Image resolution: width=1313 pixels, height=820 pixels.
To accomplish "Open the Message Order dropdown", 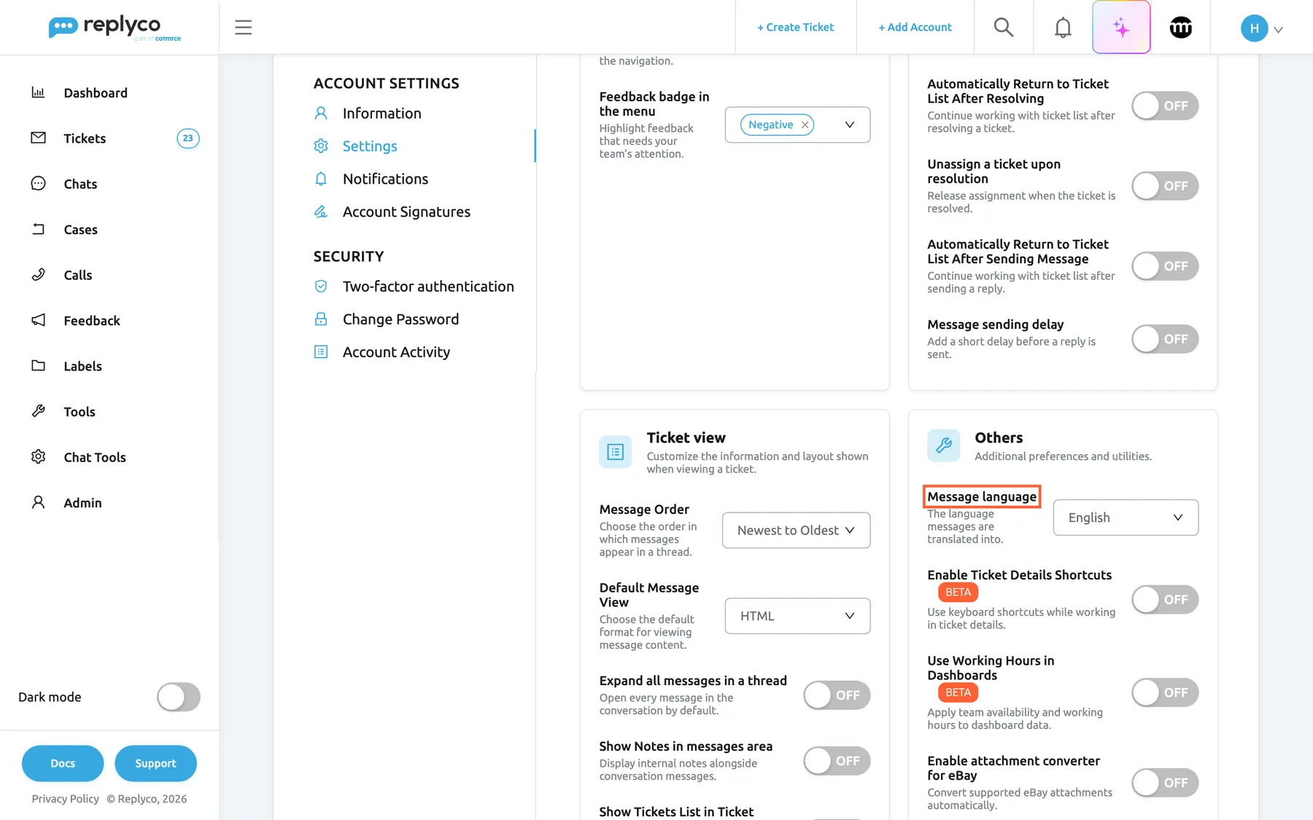I will pyautogui.click(x=796, y=530).
